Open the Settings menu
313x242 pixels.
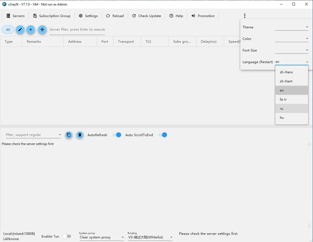tap(88, 16)
